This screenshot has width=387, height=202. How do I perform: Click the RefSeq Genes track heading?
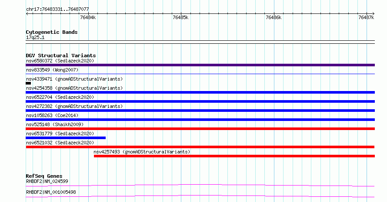44,176
